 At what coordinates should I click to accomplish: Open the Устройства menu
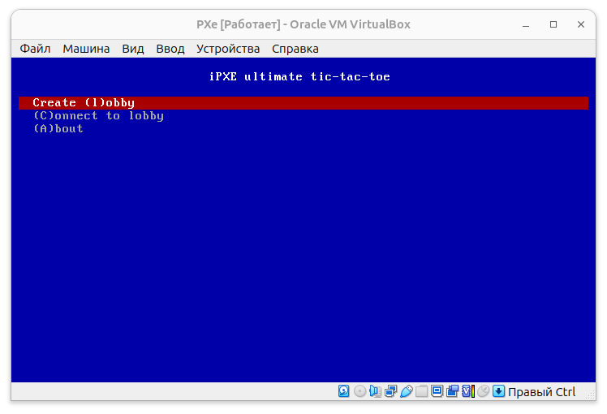tap(228, 49)
